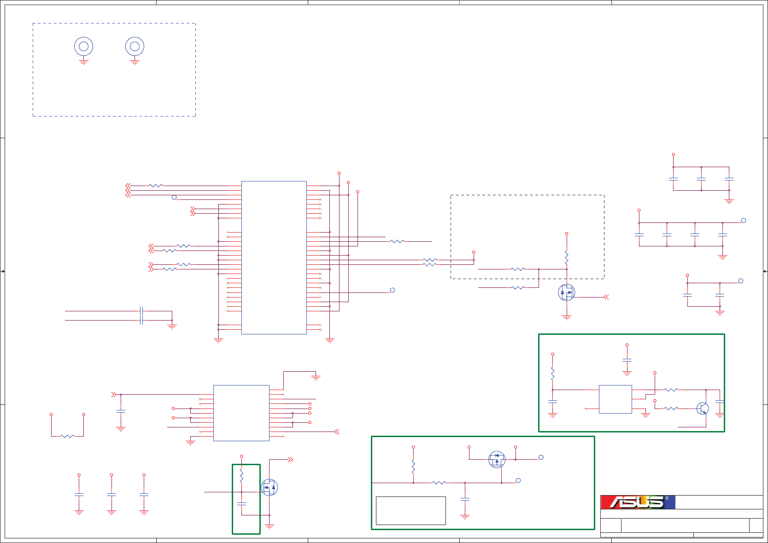The height and width of the screenshot is (543, 768).
Task: Click the standalone resistor between two red terminals
Action: point(67,436)
